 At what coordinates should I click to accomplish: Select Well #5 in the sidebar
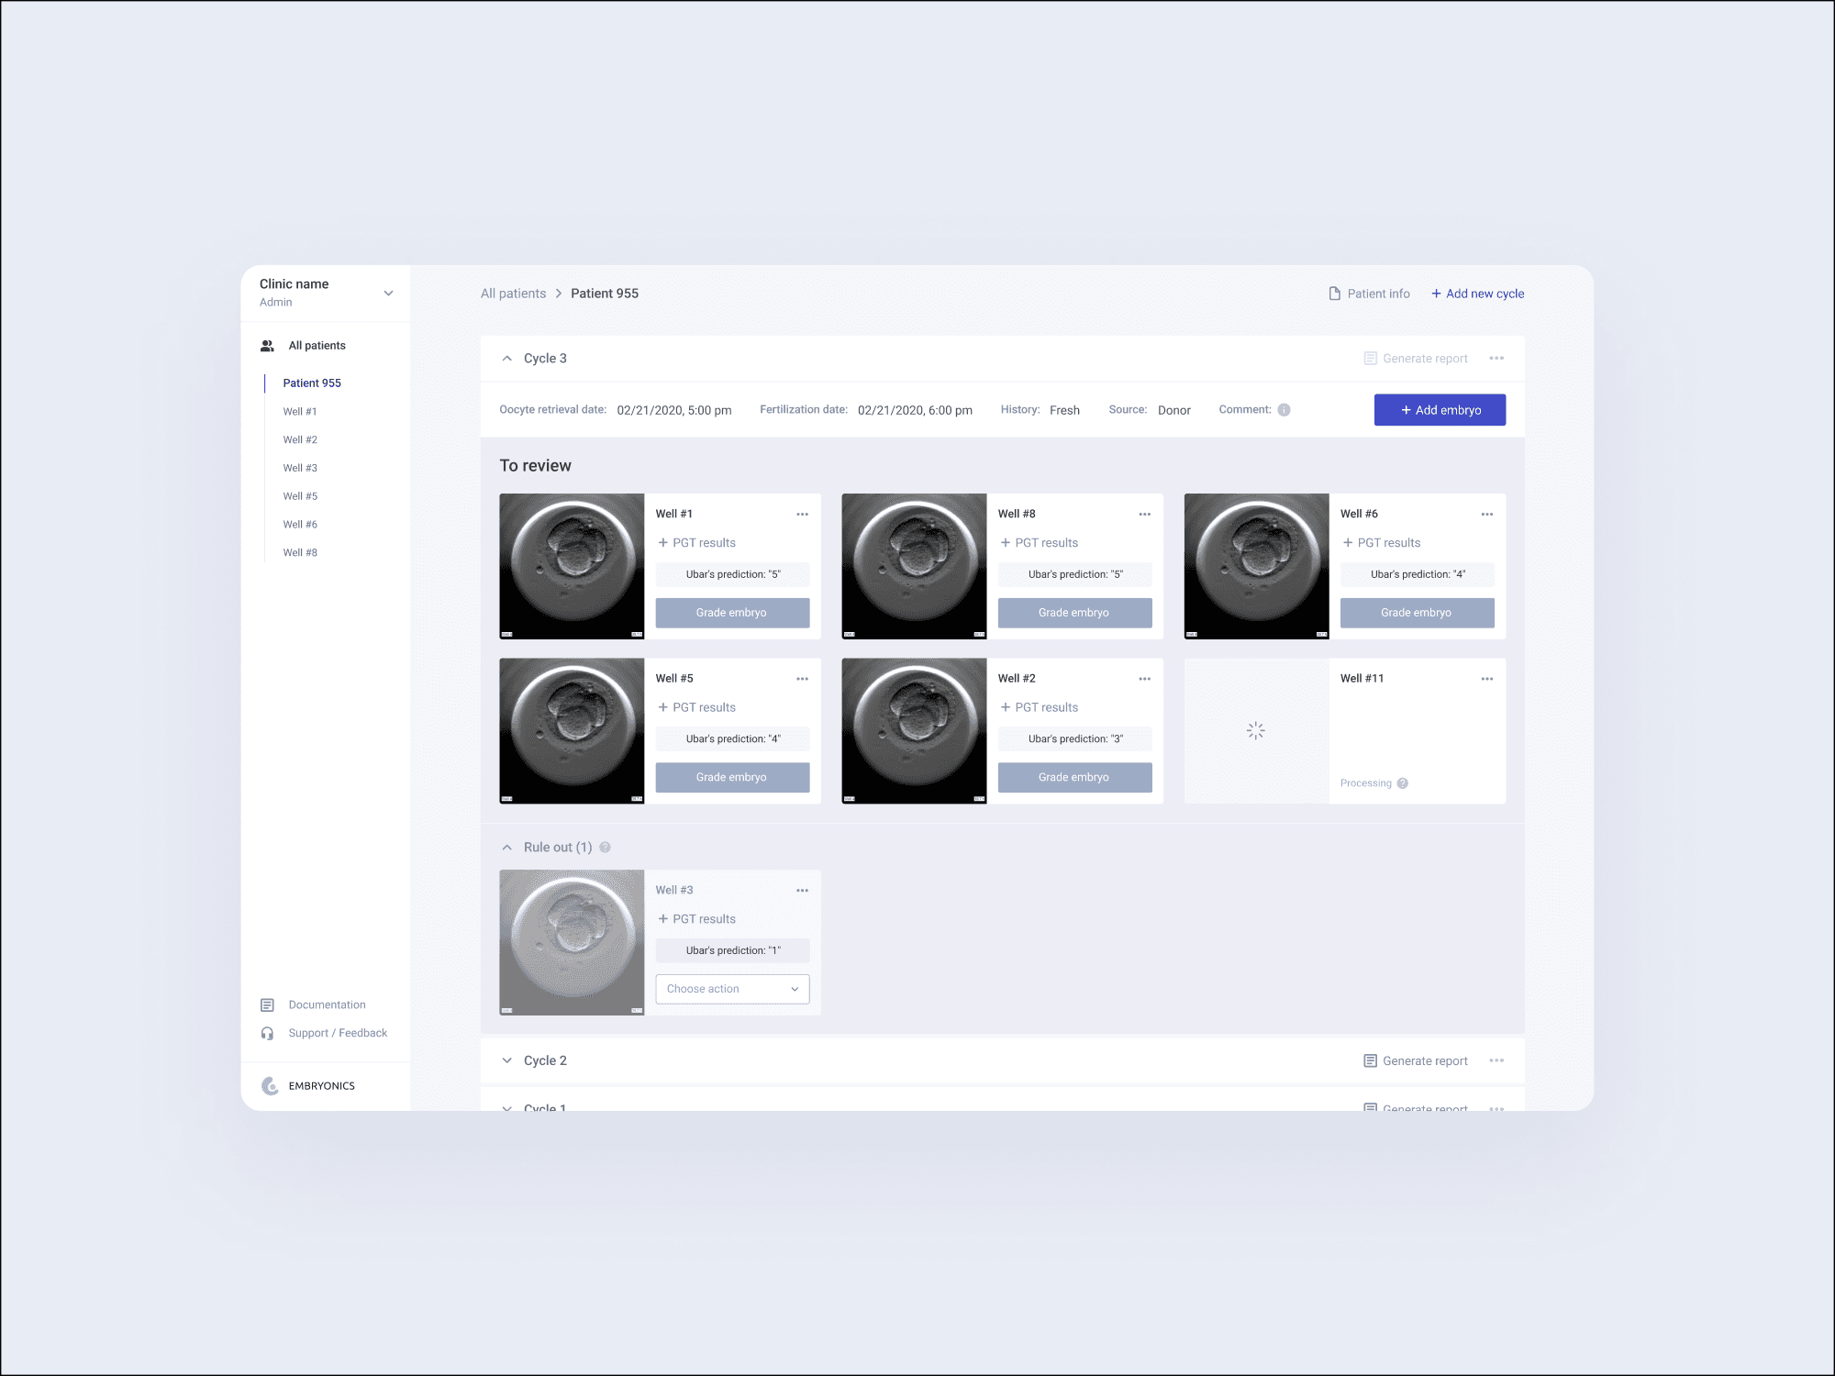[x=300, y=496]
